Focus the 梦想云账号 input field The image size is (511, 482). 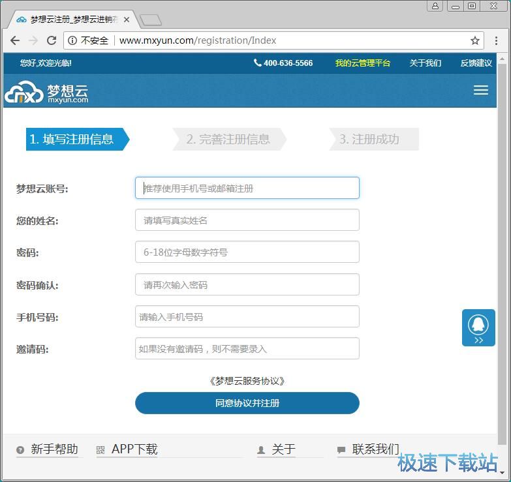pos(247,188)
